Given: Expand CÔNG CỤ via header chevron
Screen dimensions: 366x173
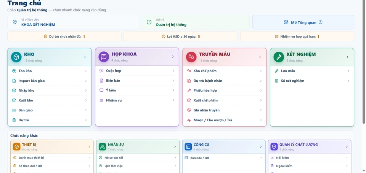Looking at the screenshot, I should coord(261,147).
